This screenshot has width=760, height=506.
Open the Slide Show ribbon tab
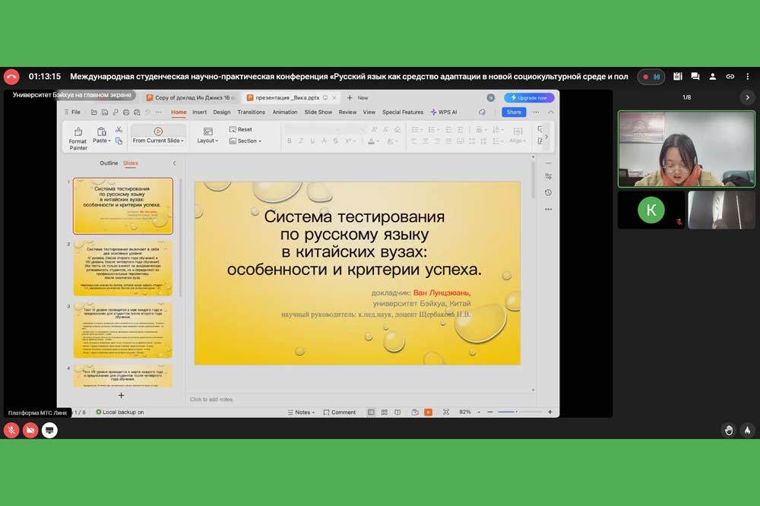pos(318,112)
